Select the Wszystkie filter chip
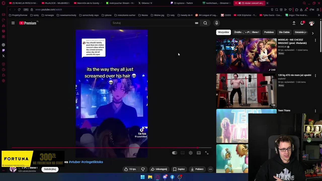This screenshot has width=322, height=181. pyautogui.click(x=223, y=32)
